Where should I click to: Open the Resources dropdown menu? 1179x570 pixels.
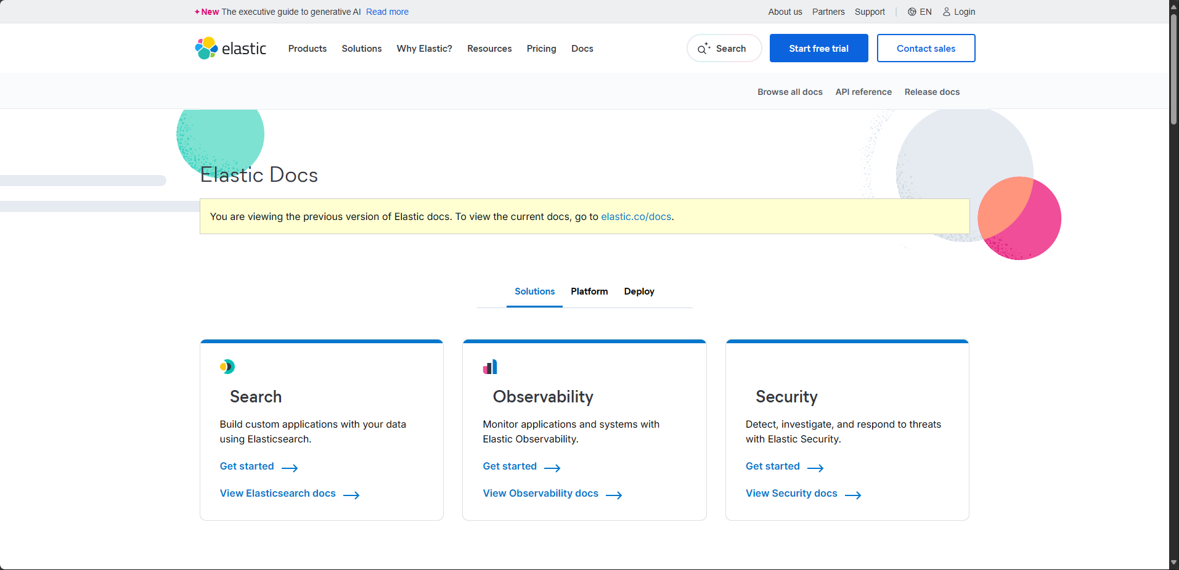point(489,49)
